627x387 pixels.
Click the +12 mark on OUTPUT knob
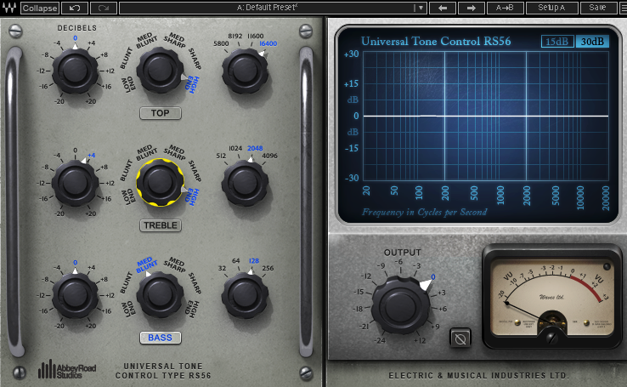point(420,341)
